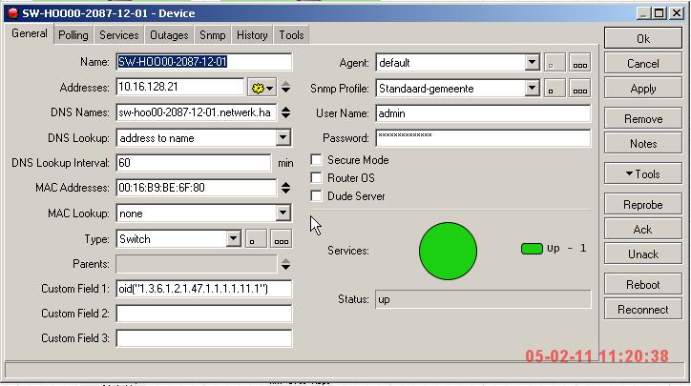Open the ellipsis button beside Agent
The height and width of the screenshot is (386, 691).
(x=579, y=63)
